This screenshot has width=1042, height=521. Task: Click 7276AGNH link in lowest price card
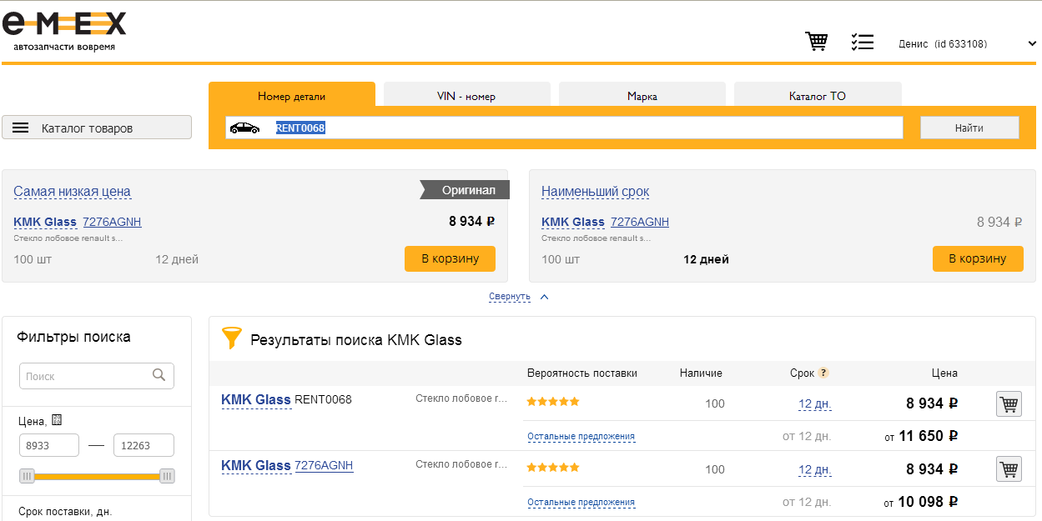click(112, 222)
